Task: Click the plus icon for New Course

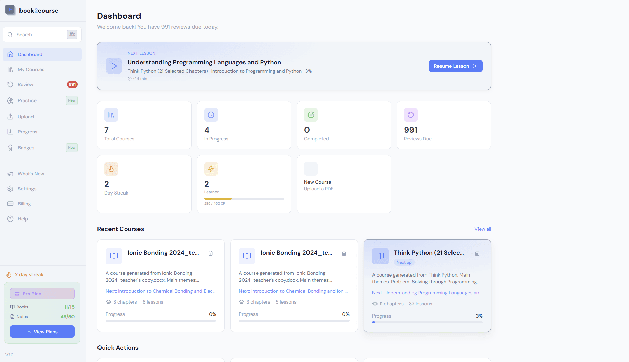Action: [311, 169]
